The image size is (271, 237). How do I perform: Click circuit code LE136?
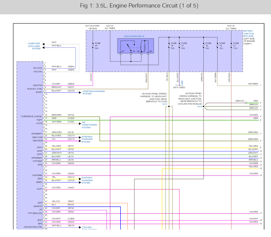(71, 132)
